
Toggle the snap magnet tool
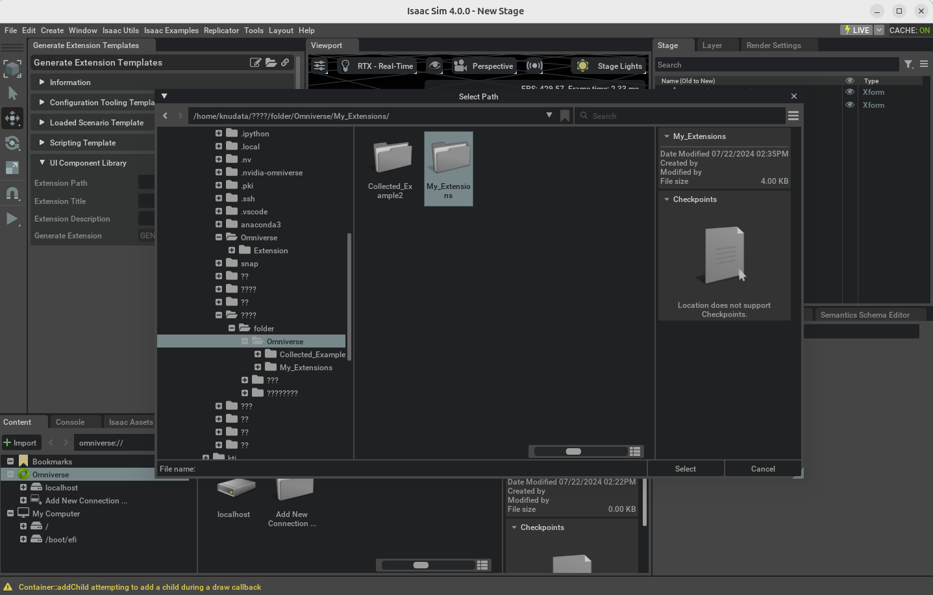(x=12, y=193)
